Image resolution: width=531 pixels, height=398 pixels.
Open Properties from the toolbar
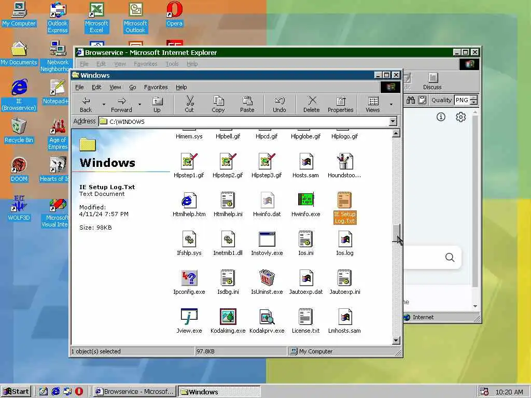pos(340,104)
